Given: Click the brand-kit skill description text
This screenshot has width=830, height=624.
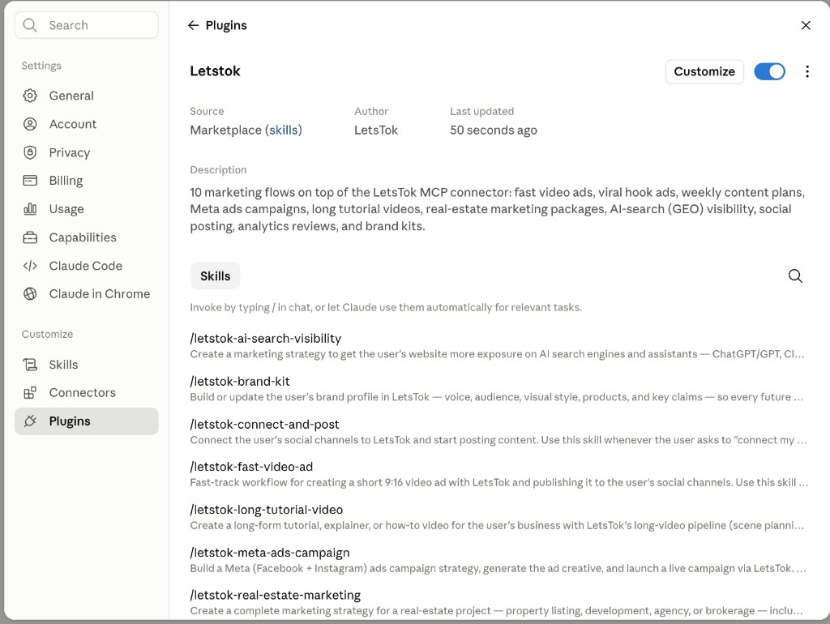Looking at the screenshot, I should (x=497, y=397).
